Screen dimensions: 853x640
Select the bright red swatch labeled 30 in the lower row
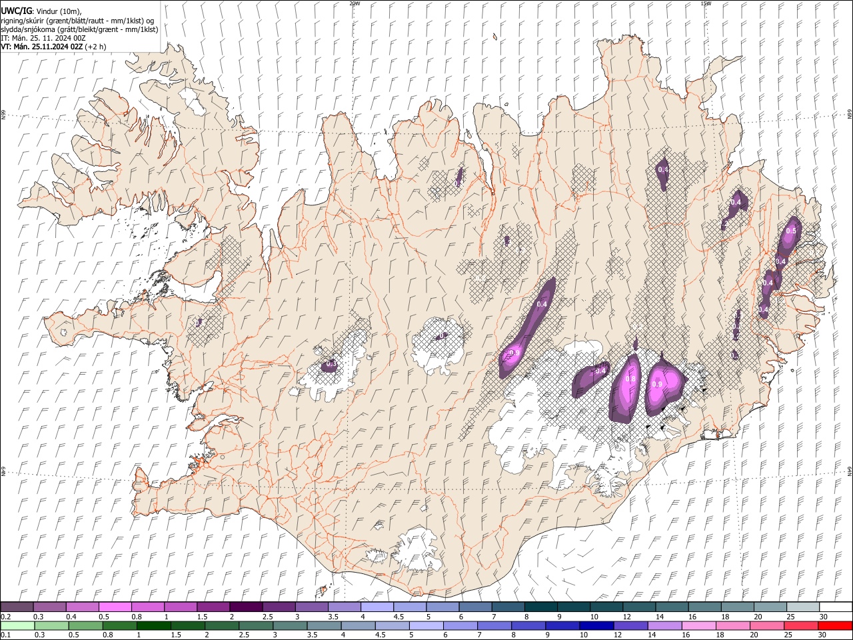click(x=835, y=625)
